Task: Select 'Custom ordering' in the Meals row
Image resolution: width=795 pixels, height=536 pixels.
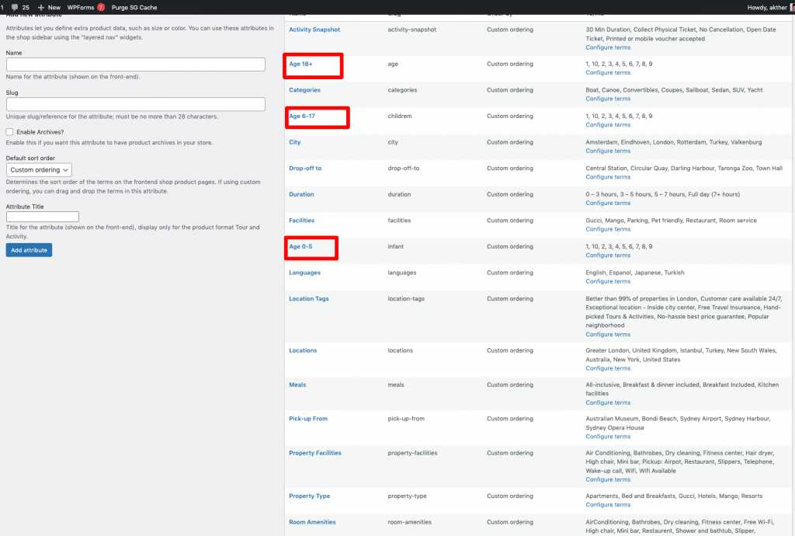Action: pos(509,385)
